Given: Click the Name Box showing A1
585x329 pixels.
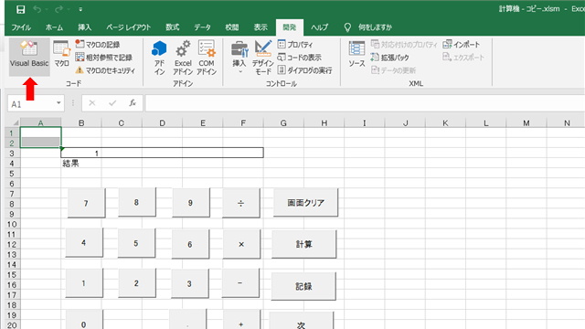Looking at the screenshot, I should point(32,103).
